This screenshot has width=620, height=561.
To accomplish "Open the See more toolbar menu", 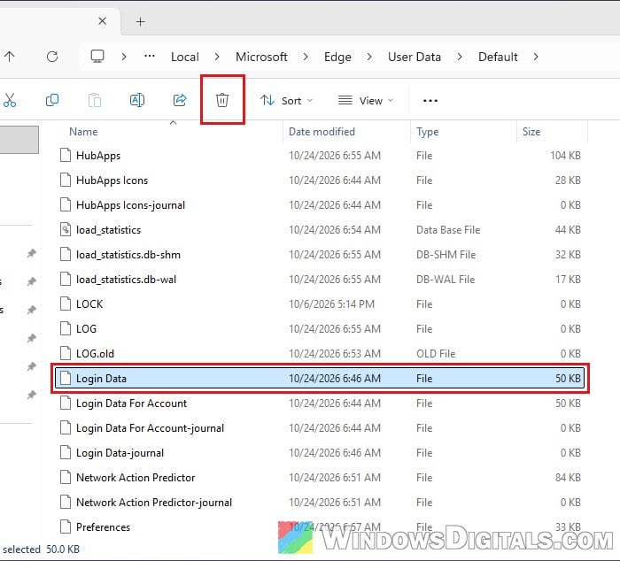I will [430, 101].
